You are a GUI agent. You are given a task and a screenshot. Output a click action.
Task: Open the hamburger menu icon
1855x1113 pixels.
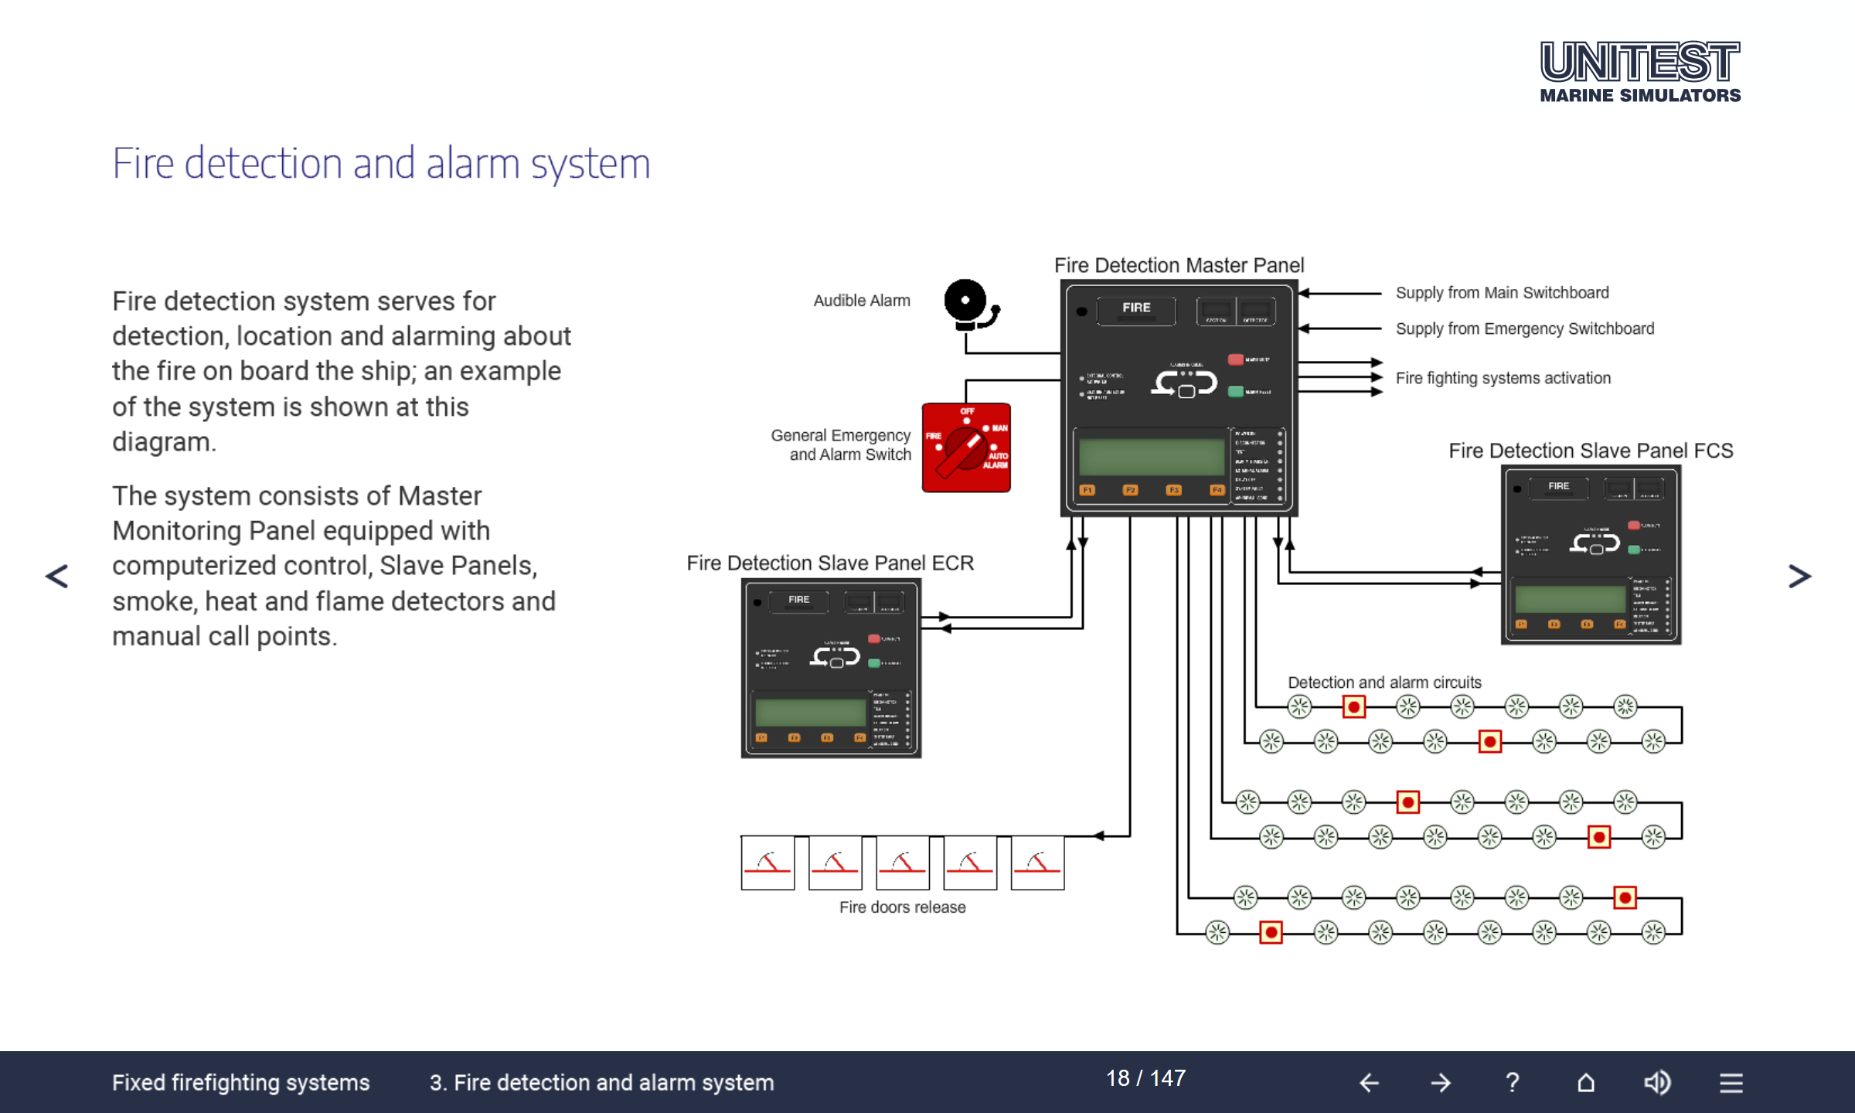point(1730,1082)
